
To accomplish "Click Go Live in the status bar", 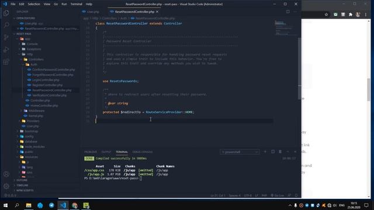I will [x=277, y=195].
